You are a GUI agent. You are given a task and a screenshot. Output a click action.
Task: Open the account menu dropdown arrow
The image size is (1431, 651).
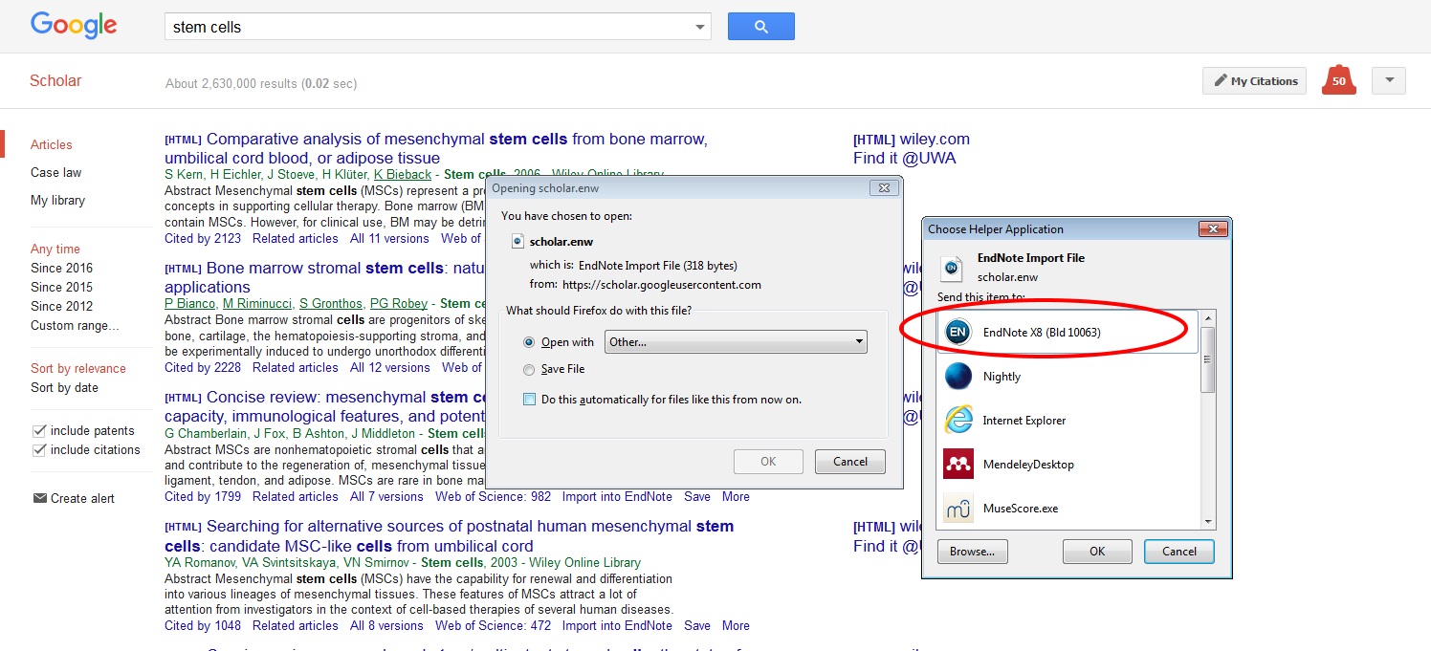tap(1389, 81)
